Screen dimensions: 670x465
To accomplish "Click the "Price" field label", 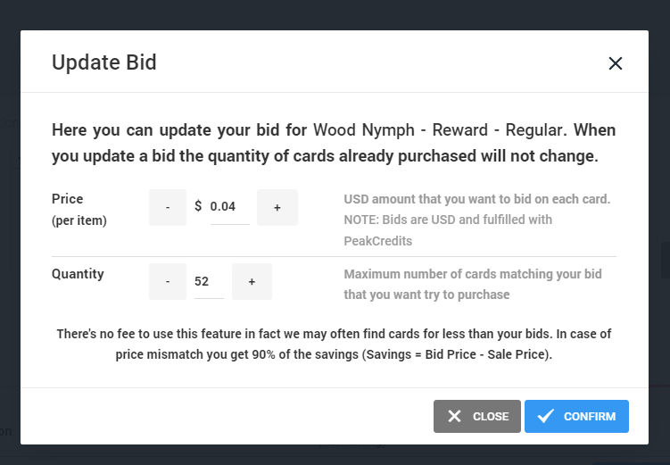I will [68, 199].
